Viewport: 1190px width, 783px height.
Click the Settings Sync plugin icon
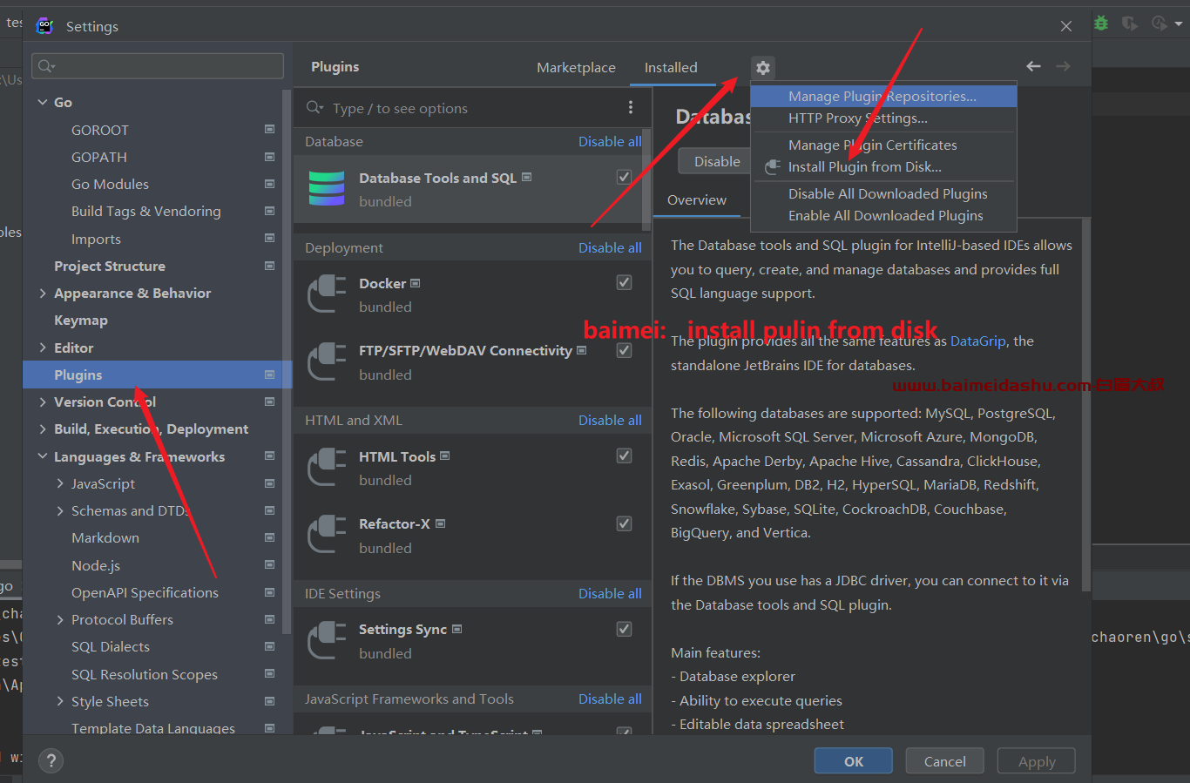click(x=327, y=640)
